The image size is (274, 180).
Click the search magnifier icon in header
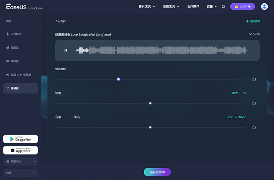[223, 7]
